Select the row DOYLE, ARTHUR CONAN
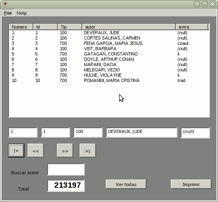 click(x=109, y=59)
